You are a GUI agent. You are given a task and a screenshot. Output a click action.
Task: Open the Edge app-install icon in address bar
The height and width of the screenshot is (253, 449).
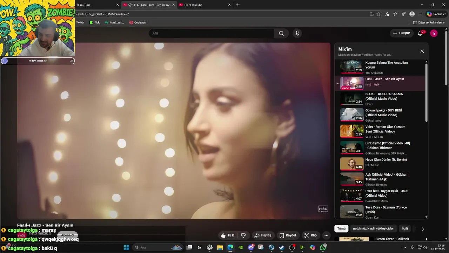pos(371,14)
